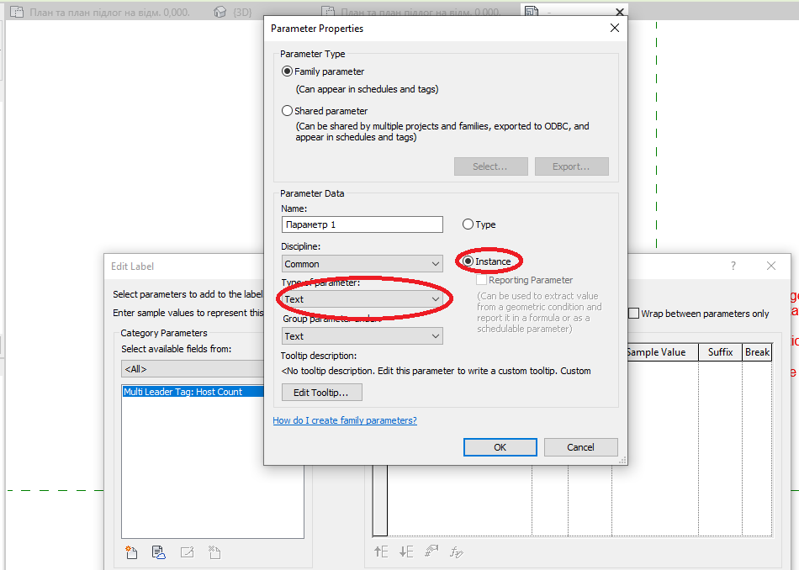Select the Shared parameter radio button
Viewport: 799px width, 570px height.
287,110
